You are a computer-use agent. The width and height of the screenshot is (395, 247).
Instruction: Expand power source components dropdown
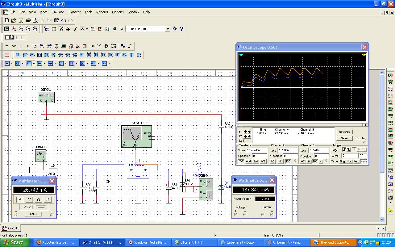pyautogui.click(x=12, y=63)
